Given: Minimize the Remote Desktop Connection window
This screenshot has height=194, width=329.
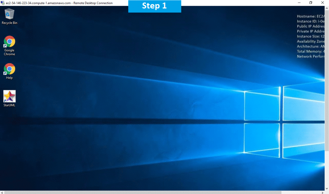Looking at the screenshot, I should point(299,3).
